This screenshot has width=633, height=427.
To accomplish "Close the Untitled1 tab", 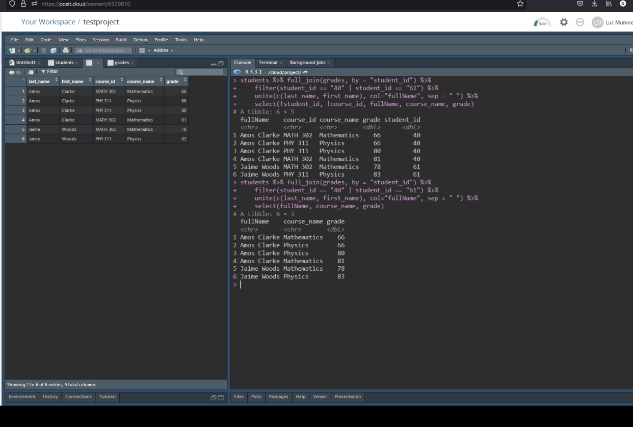I will [x=38, y=63].
